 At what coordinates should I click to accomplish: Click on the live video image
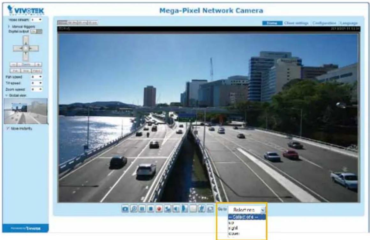coord(208,118)
